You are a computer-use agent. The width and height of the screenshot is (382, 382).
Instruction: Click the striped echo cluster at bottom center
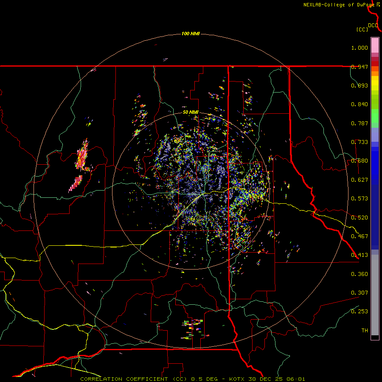coord(194,329)
